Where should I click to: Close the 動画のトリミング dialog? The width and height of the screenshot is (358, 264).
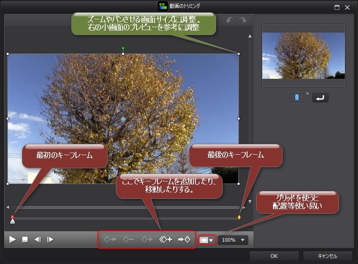[347, 7]
